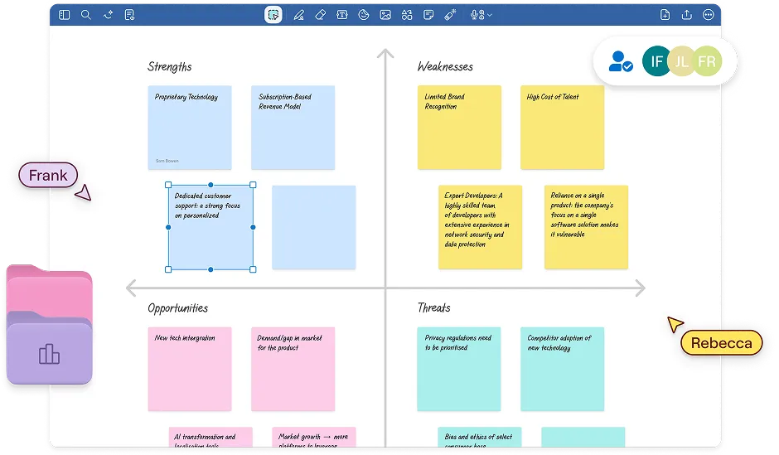This screenshot has height=455, width=779.
Task: Select the Competitor adoption of new technology note
Action: 563,369
